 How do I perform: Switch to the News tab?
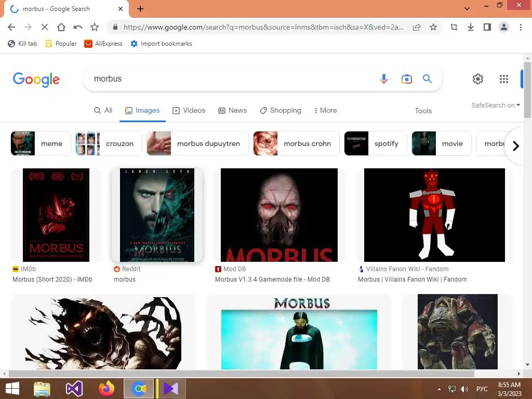tap(232, 111)
